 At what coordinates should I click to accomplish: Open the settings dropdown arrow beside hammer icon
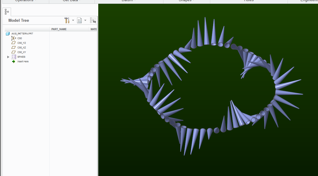pyautogui.click(x=73, y=20)
